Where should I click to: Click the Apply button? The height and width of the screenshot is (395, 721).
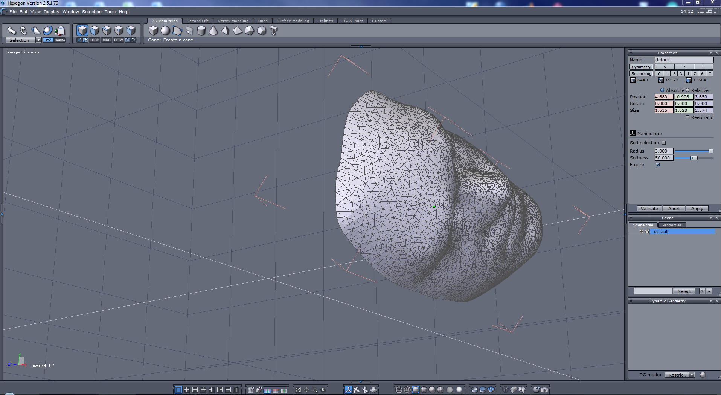tap(697, 208)
